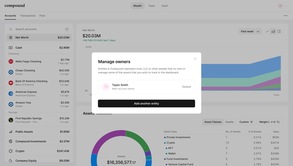Open Company Equity pie icon
Screen dimensions: 293x166
click(11, 161)
